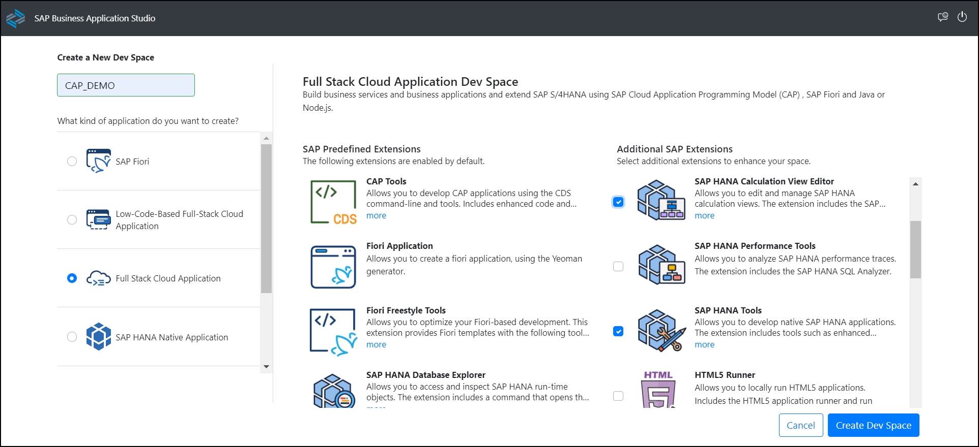Screen dimensions: 979x447
Task: Uncheck SAP HANA Calculation View Editor checkbox
Action: (618, 202)
